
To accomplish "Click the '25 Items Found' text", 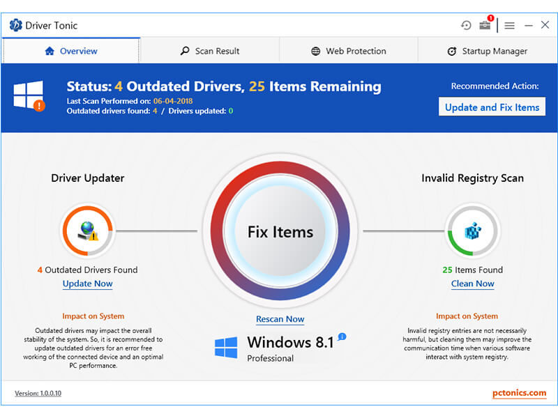I will click(473, 270).
